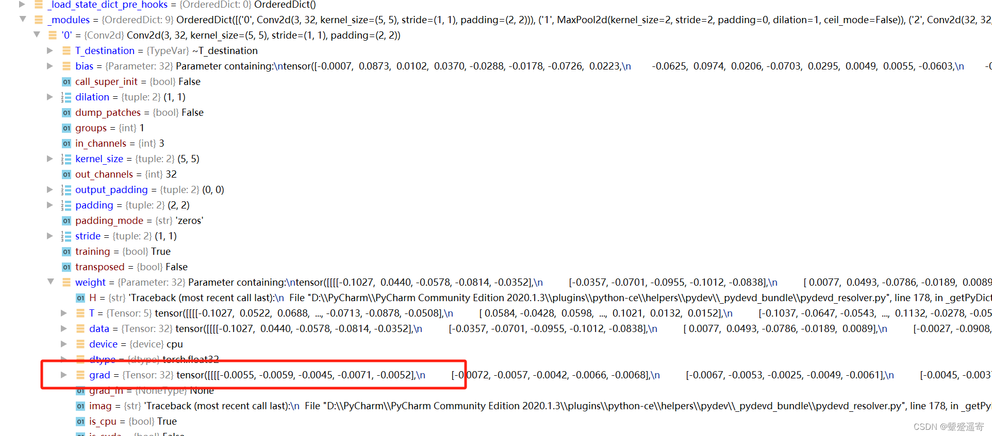Click the _modules variable name
This screenshot has height=436, width=992.
click(x=69, y=20)
